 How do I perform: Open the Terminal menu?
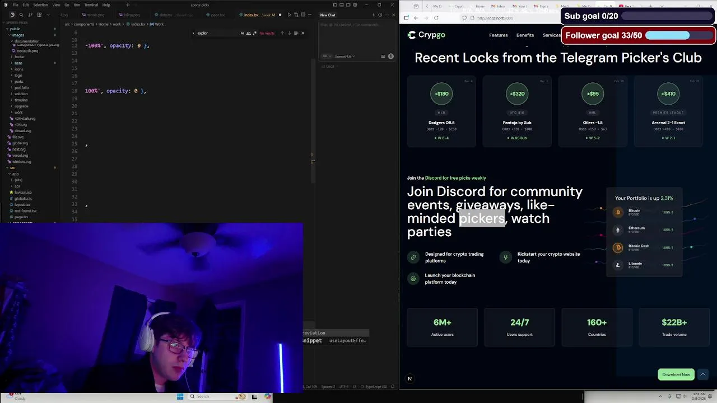click(91, 5)
